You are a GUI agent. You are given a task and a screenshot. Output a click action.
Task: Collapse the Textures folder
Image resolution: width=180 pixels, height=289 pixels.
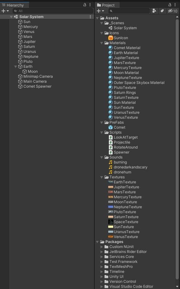(x=102, y=177)
